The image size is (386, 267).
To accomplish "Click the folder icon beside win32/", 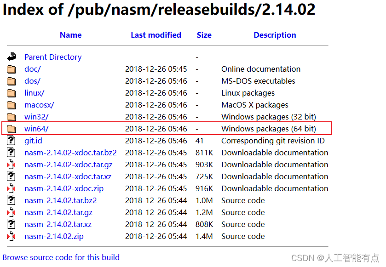I will click(12, 117).
